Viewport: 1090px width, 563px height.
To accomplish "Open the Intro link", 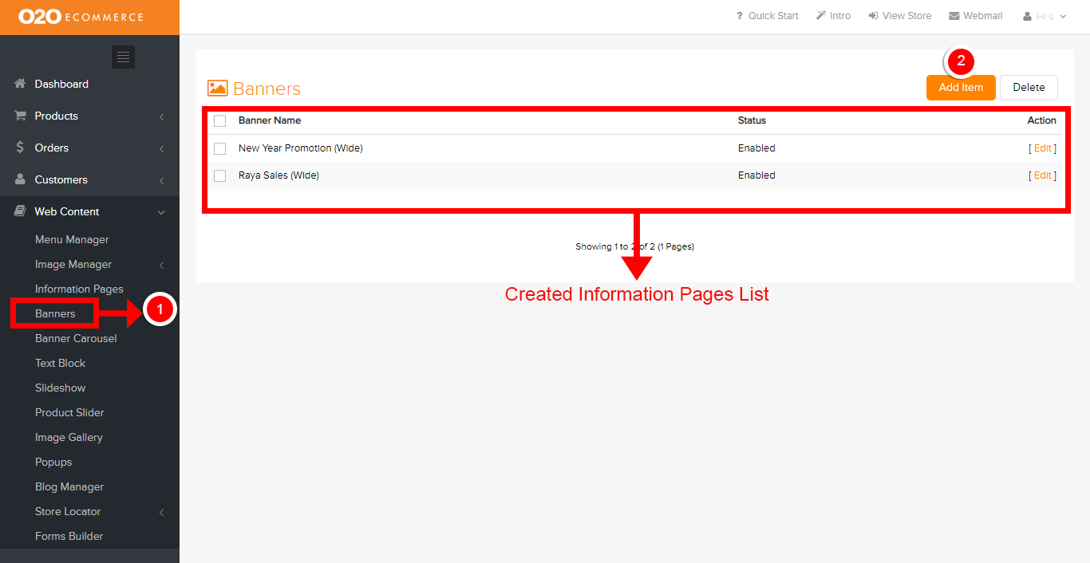I will [840, 16].
